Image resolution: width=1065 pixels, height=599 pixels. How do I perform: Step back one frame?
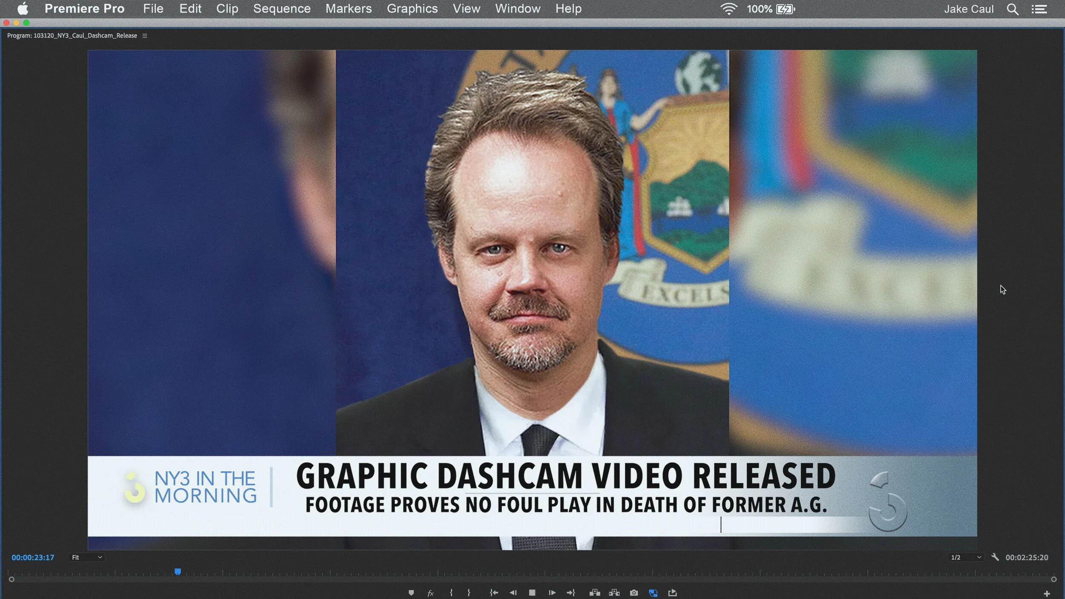coord(513,593)
